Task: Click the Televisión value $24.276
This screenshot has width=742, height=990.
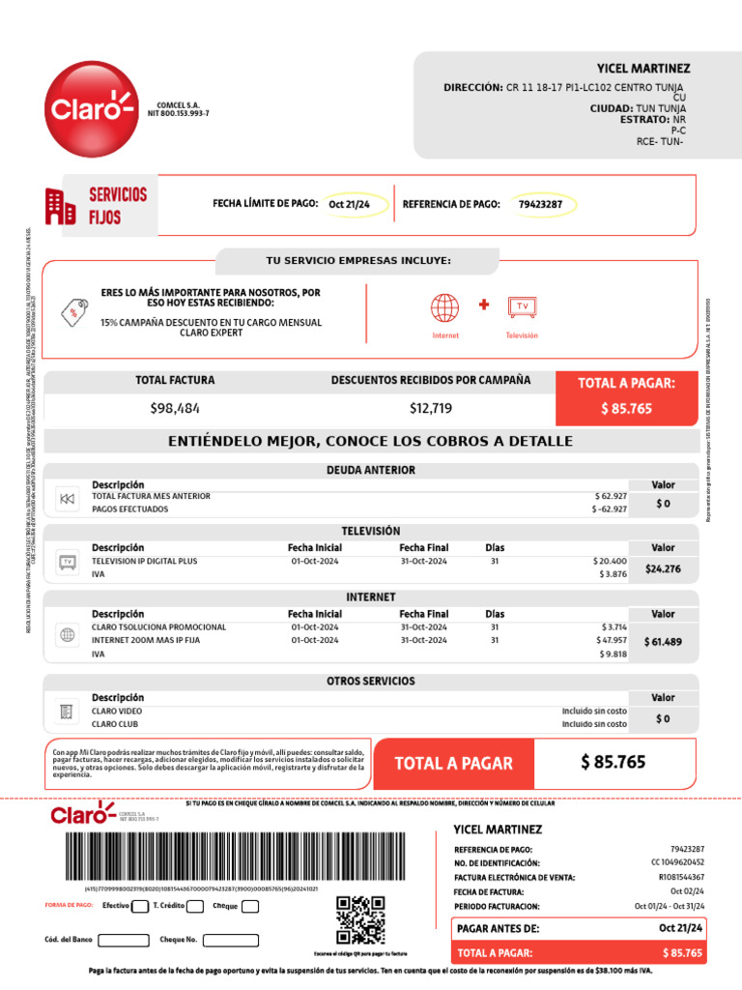Action: (663, 568)
